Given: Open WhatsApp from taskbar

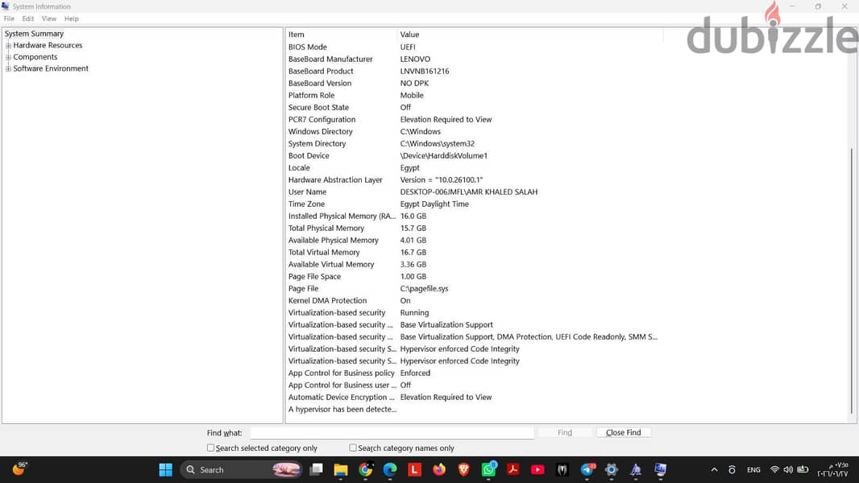Looking at the screenshot, I should [488, 469].
